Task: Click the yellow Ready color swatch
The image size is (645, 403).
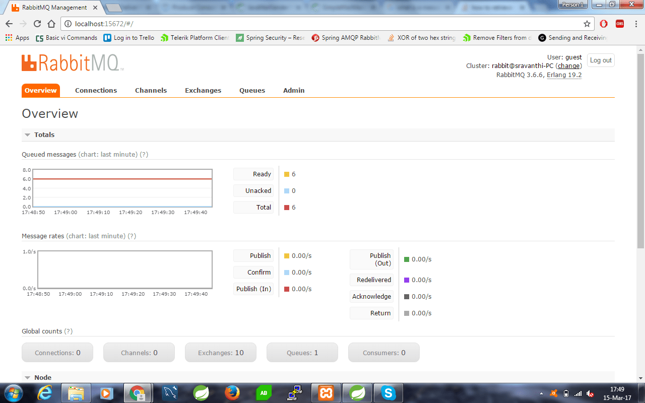Action: (x=287, y=174)
